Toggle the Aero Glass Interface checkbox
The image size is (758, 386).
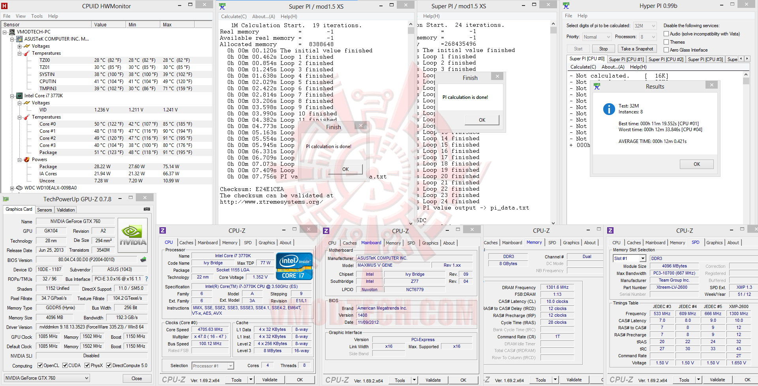point(666,50)
